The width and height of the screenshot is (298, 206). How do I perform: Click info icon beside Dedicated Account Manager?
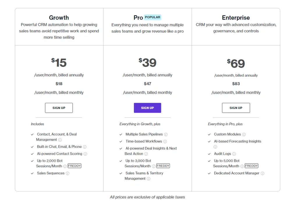[262, 173]
